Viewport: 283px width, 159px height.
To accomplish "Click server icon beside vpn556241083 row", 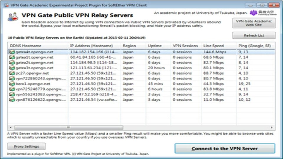I will [x=12, y=95].
